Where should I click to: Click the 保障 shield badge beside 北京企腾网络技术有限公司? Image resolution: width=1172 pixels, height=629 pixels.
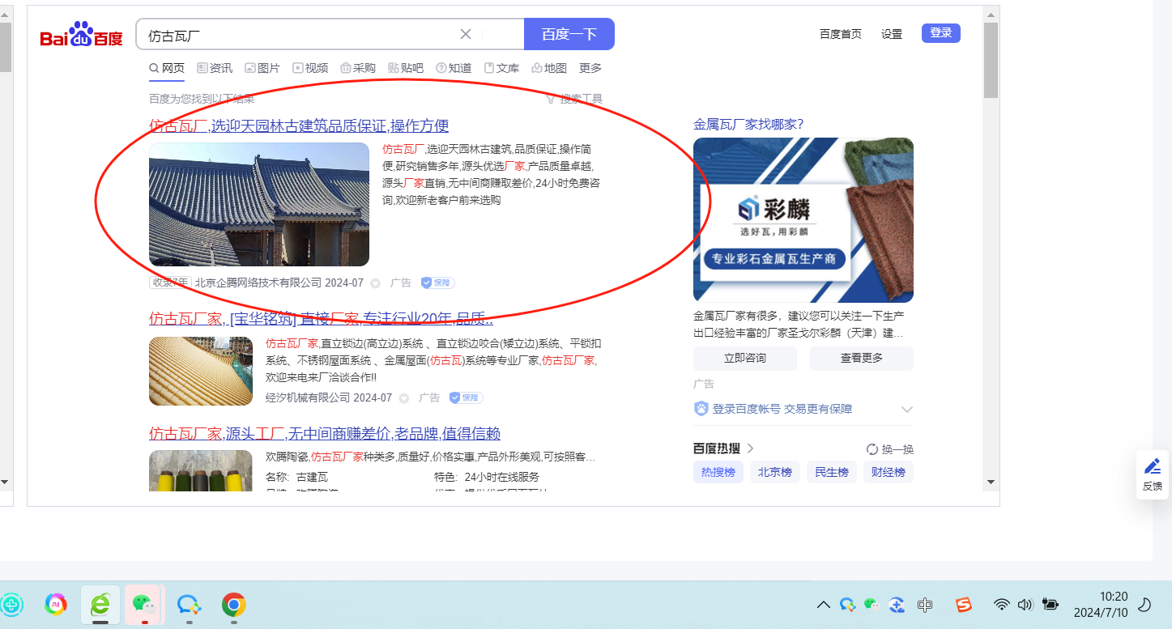(x=437, y=283)
